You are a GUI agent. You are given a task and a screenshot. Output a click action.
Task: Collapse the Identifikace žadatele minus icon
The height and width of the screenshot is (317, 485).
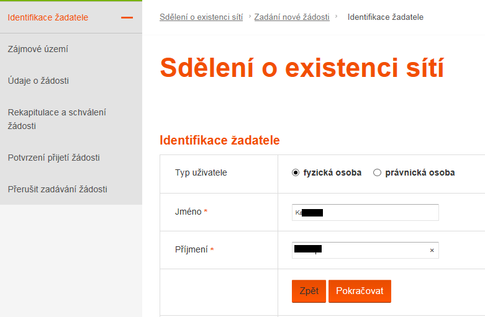[x=127, y=17]
